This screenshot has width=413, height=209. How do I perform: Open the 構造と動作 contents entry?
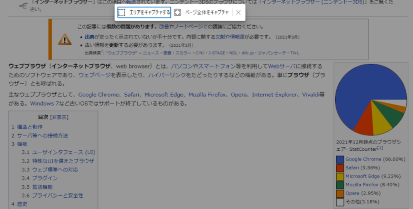point(30,127)
